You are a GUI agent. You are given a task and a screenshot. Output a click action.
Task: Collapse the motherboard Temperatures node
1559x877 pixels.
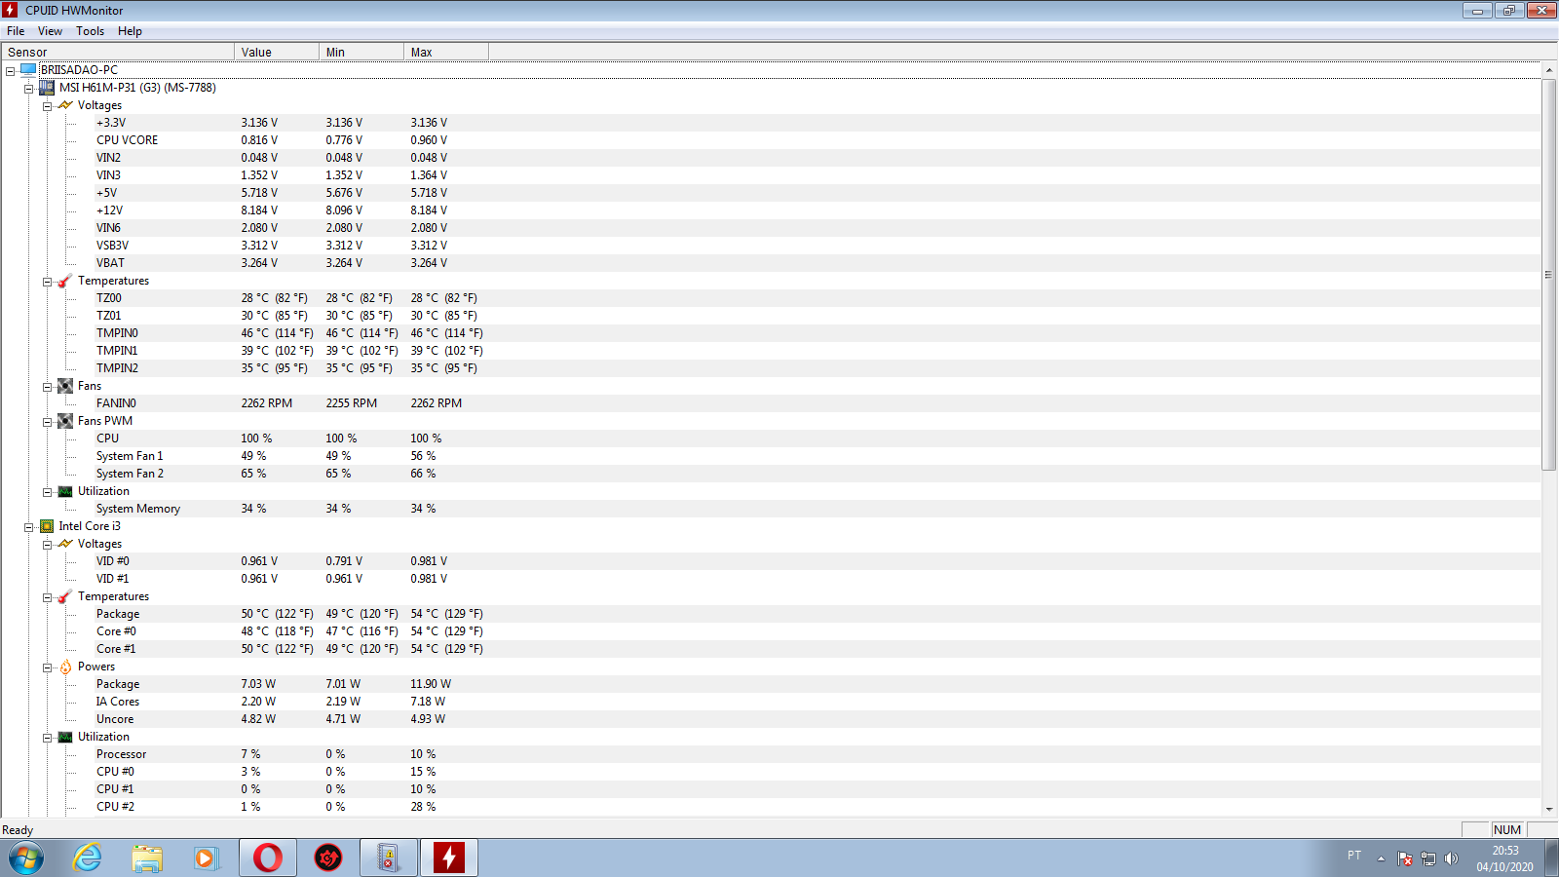coord(47,282)
